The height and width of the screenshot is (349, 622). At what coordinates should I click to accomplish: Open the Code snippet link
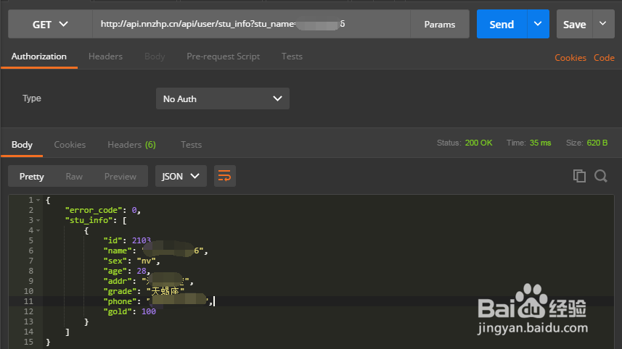[604, 58]
